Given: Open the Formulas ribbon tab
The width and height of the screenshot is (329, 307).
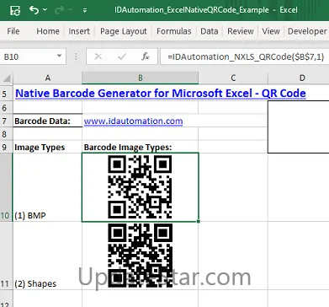Looking at the screenshot, I should pyautogui.click(x=174, y=31).
